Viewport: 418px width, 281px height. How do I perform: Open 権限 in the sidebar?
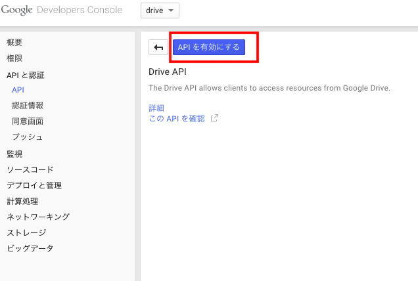[14, 58]
